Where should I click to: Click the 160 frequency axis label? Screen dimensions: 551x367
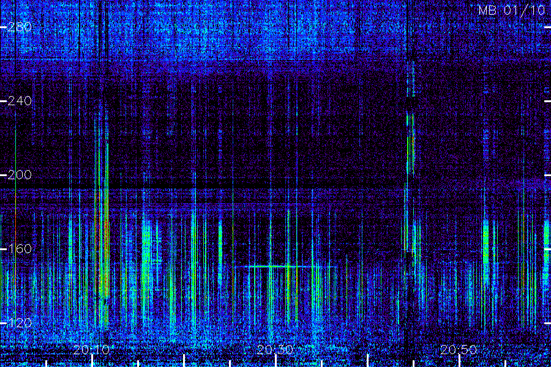click(x=20, y=249)
